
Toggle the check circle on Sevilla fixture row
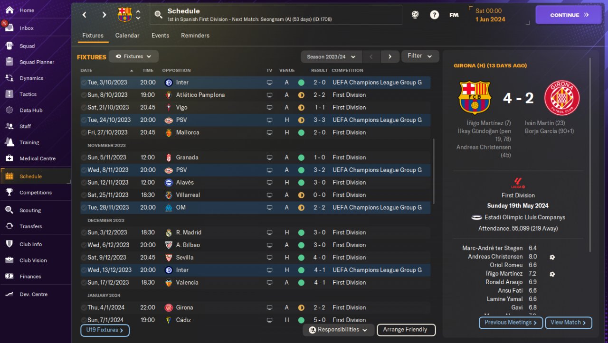(x=84, y=258)
